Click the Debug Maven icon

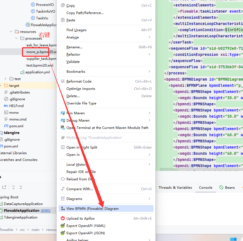(x=63, y=120)
